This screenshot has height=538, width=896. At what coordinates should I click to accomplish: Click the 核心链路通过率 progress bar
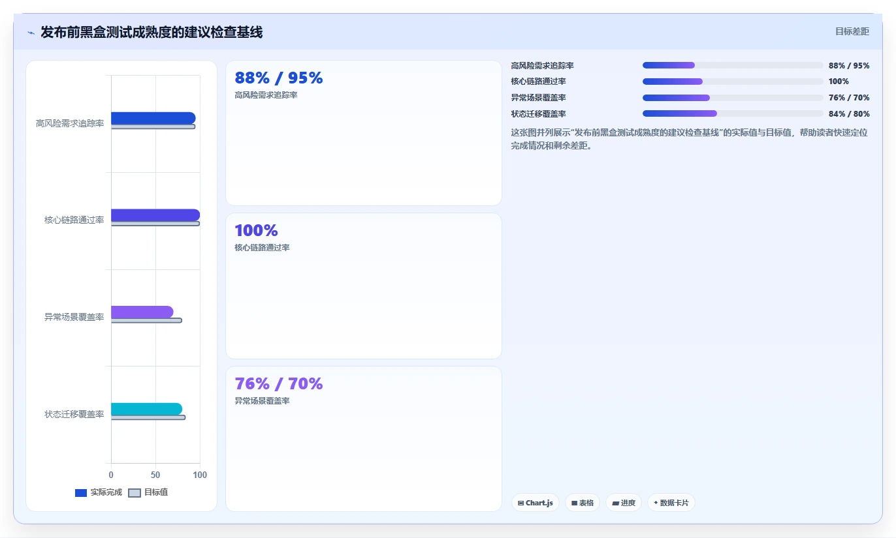(733, 82)
